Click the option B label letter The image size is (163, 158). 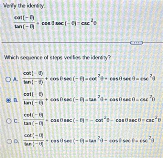tap(16, 100)
